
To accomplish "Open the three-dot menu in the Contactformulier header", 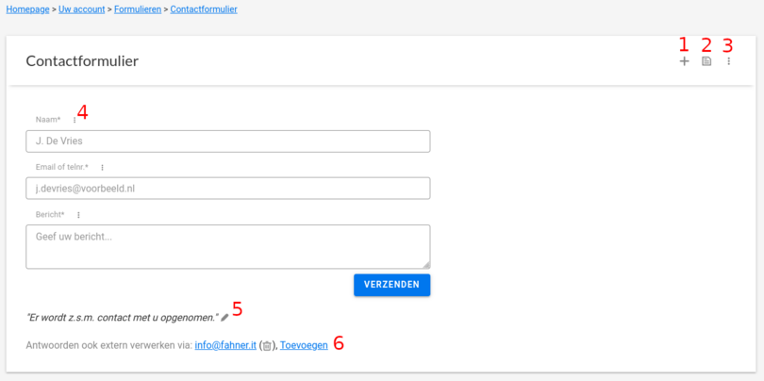I will (x=728, y=61).
